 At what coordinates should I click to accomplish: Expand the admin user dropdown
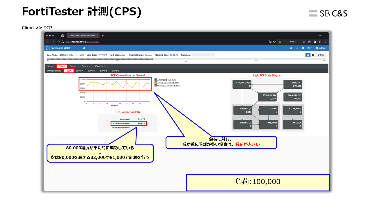[321, 48]
